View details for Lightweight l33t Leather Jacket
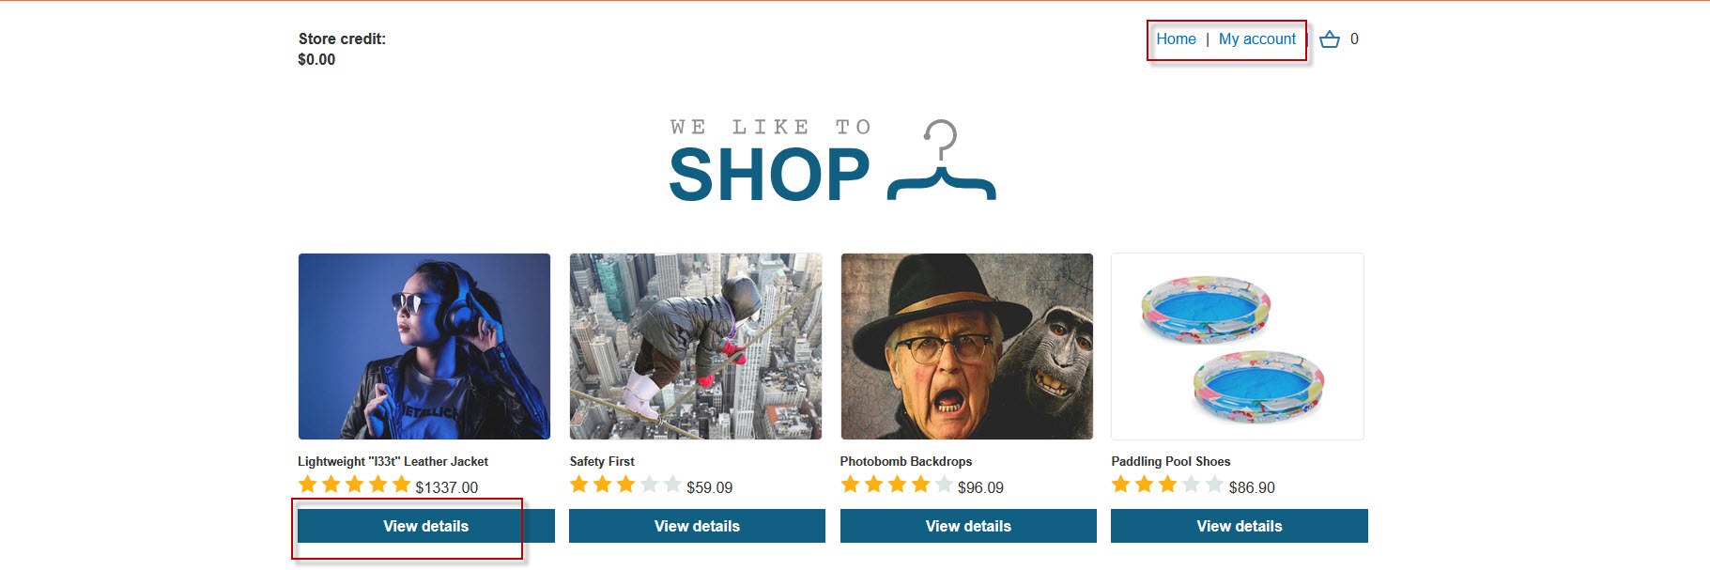The image size is (1710, 570). [x=425, y=526]
